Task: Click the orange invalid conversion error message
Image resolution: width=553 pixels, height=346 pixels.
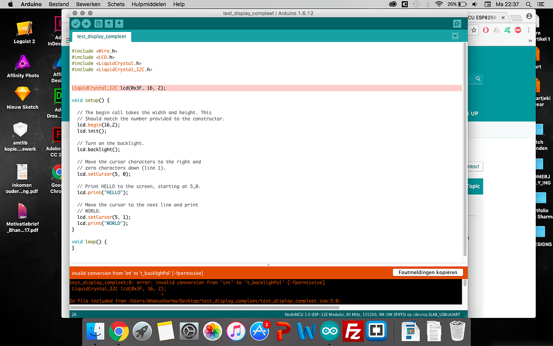Action: (x=137, y=273)
